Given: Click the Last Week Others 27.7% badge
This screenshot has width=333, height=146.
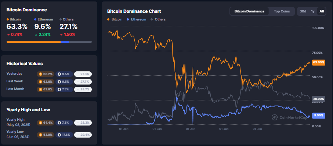Looking at the screenshot, I should pos(83,82).
